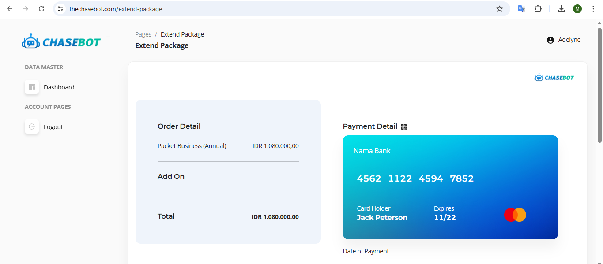603x264 pixels.
Task: Open the Chrome profile M avatar
Action: click(577, 9)
